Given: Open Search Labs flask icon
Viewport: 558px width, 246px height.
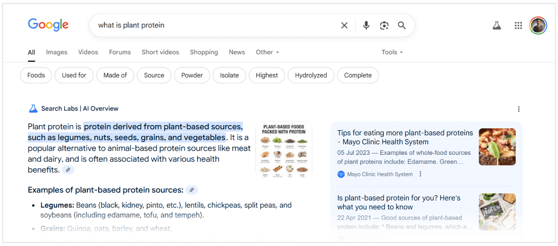Looking at the screenshot, I should (497, 26).
